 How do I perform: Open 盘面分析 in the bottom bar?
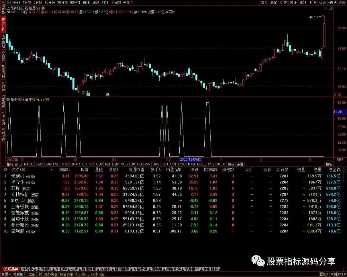click(x=35, y=274)
